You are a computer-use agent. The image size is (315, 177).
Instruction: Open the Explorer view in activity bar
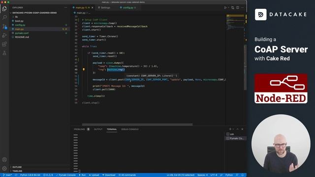click(4, 9)
